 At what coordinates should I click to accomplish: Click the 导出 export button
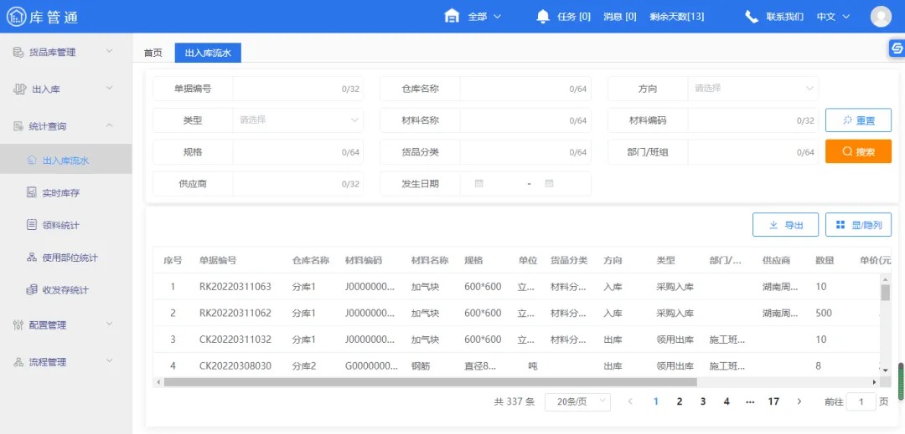(785, 225)
